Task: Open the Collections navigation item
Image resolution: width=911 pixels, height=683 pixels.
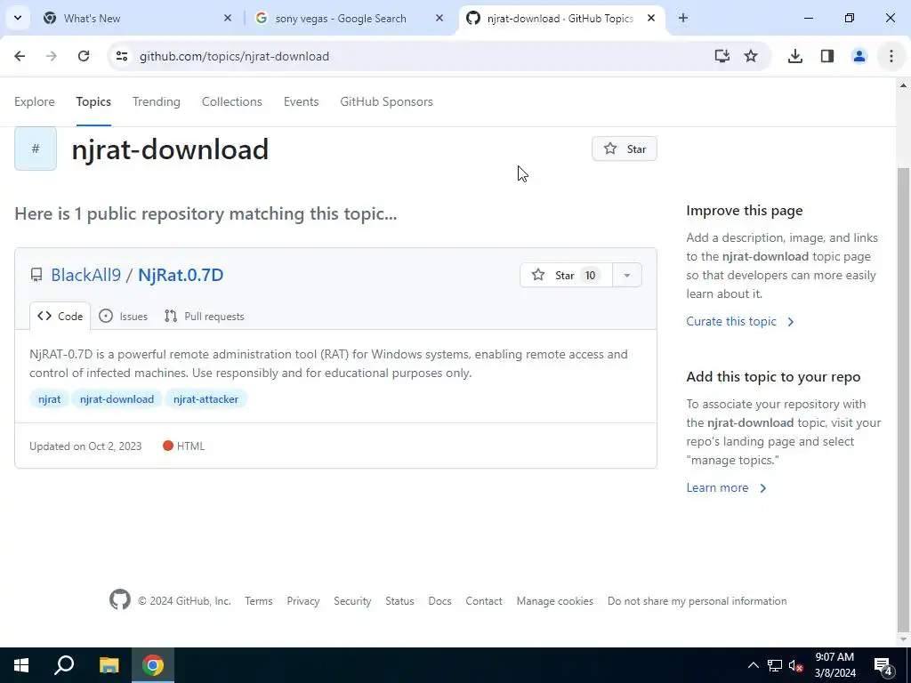Action: tap(232, 101)
